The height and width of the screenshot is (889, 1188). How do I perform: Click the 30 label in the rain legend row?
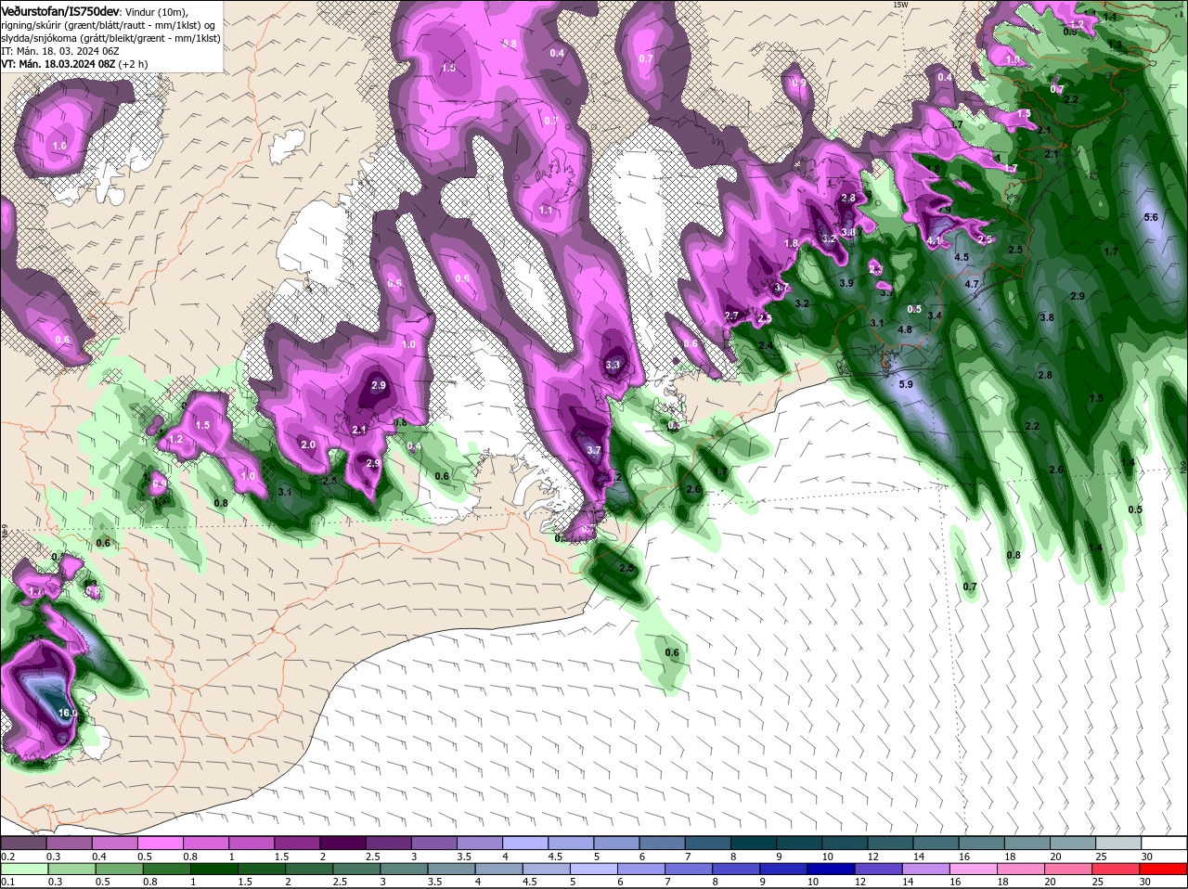[1144, 883]
